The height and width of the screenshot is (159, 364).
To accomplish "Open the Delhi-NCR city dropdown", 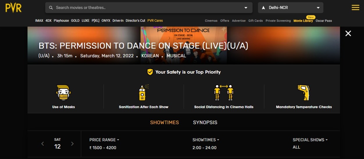I will [x=290, y=8].
